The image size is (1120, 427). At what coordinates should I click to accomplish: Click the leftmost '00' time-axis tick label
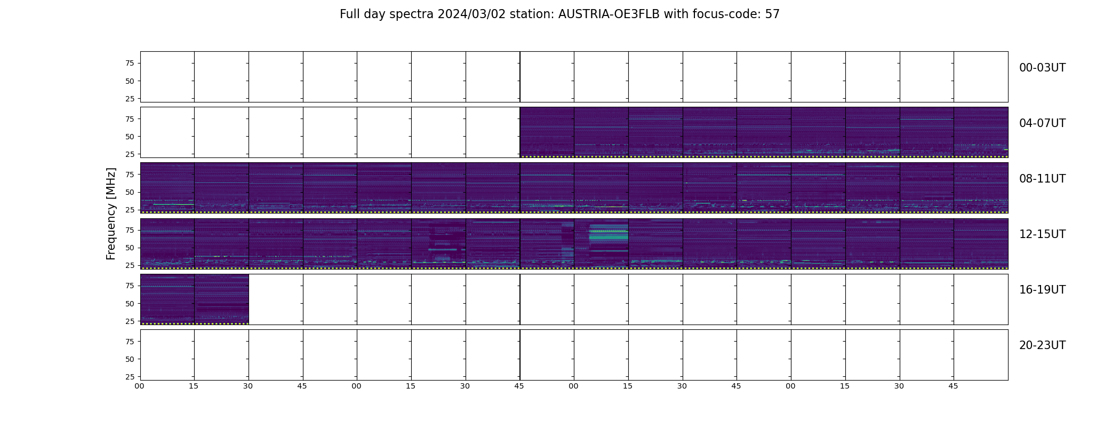(139, 386)
